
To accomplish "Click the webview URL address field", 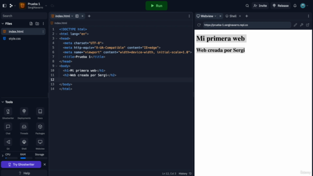I will (x=247, y=25).
